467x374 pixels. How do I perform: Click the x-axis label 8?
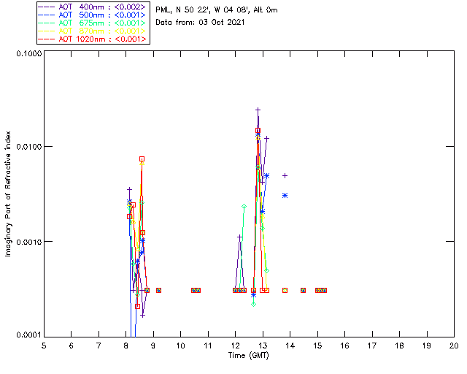pos(126,346)
